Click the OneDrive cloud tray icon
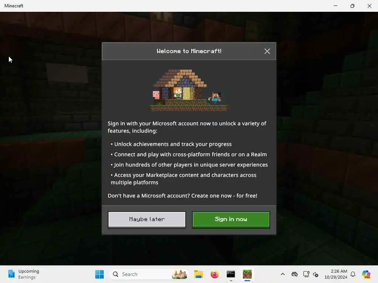Viewport: 378px width, 283px height. tap(294, 274)
